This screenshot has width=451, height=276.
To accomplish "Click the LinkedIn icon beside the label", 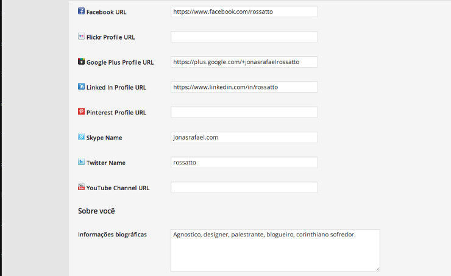I will coord(82,87).
